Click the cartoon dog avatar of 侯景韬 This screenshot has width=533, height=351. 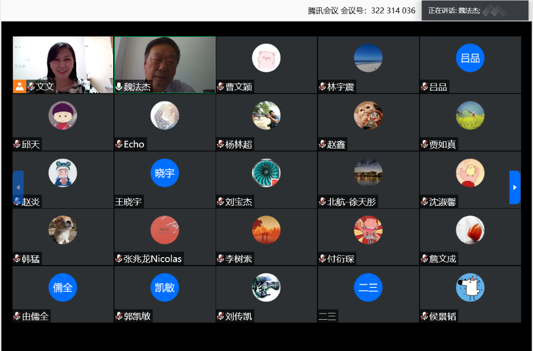(x=470, y=287)
